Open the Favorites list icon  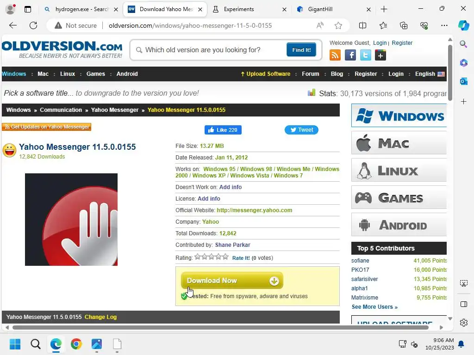[383, 26]
